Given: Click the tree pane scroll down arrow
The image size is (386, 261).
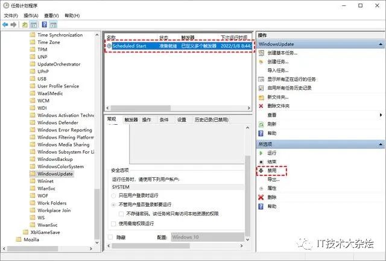Looking at the screenshot, I should (97, 242).
